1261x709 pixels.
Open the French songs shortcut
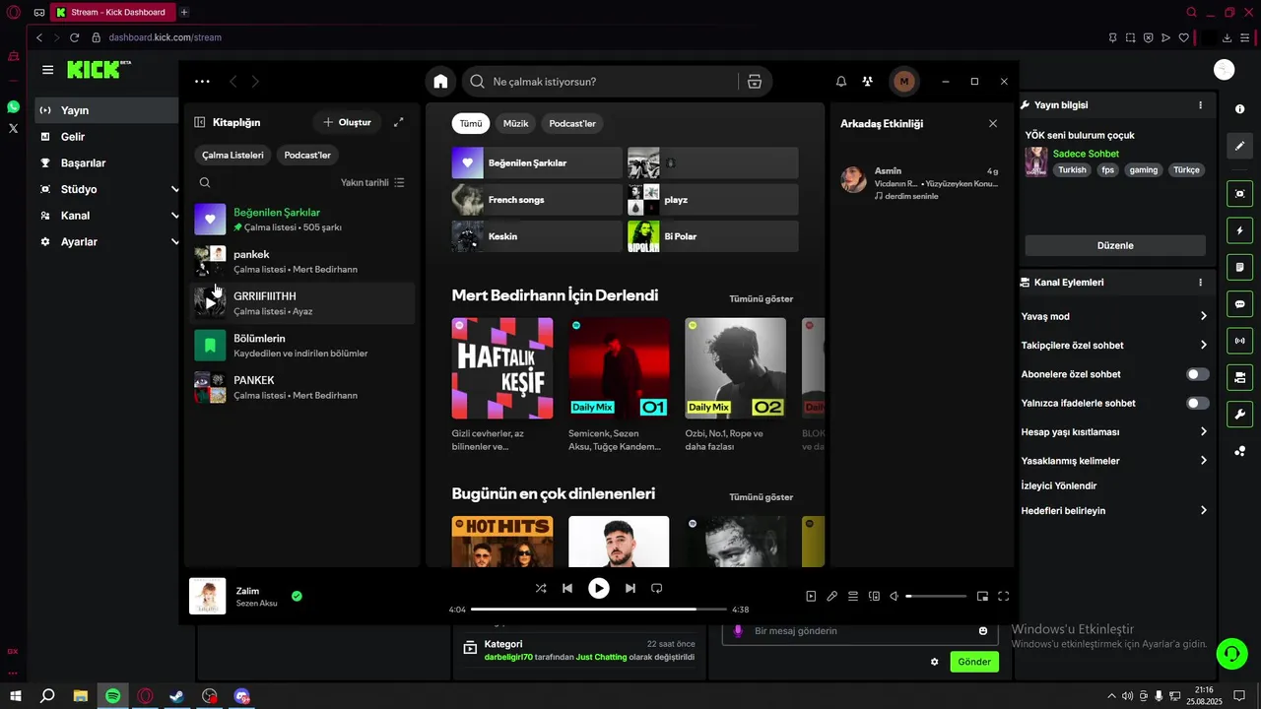tap(537, 200)
